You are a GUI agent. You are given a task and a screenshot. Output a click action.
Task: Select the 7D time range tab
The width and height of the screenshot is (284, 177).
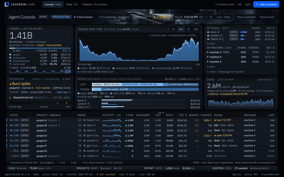pyautogui.click(x=188, y=29)
